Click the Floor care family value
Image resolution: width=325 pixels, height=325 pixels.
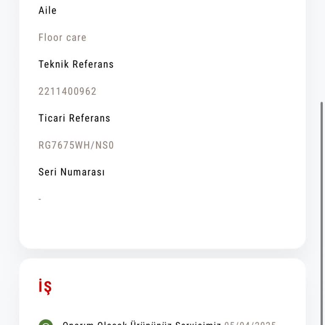coord(62,38)
